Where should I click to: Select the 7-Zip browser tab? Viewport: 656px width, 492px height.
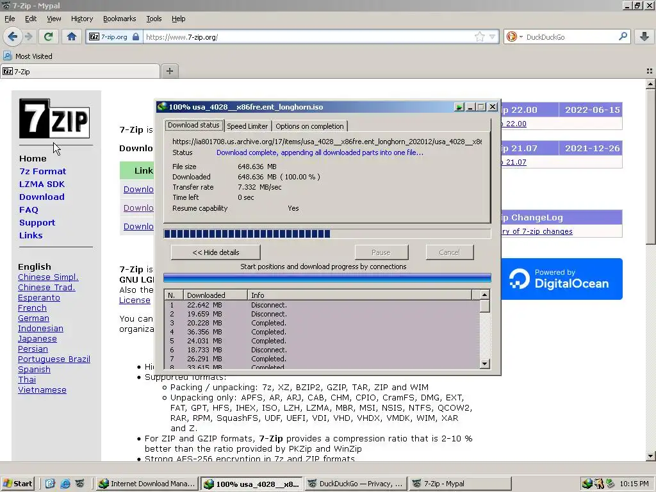[x=80, y=72]
